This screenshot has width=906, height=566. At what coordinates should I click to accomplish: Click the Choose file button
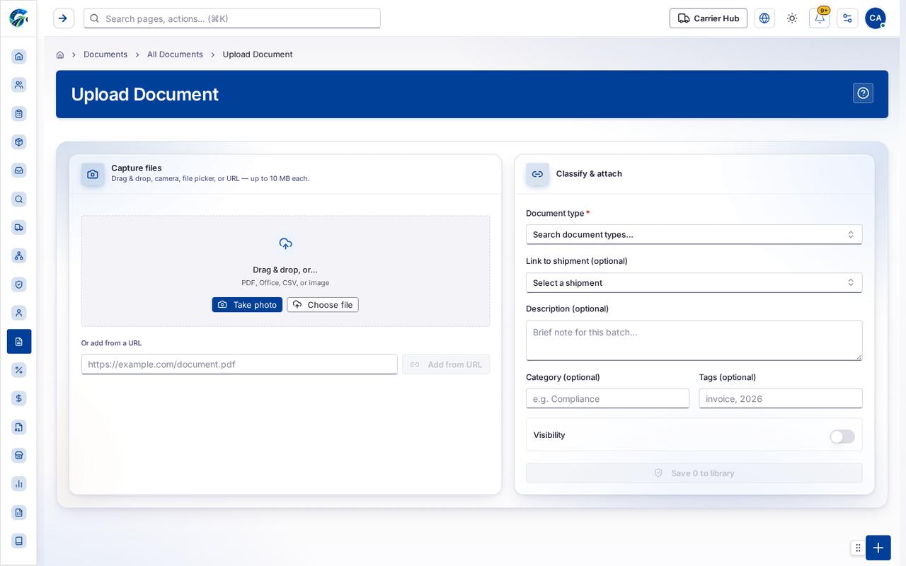tap(323, 304)
